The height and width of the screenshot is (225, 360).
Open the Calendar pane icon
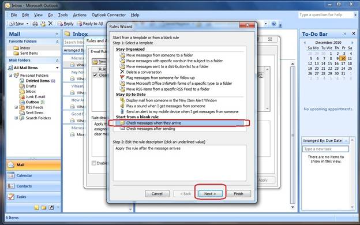coord(10,175)
